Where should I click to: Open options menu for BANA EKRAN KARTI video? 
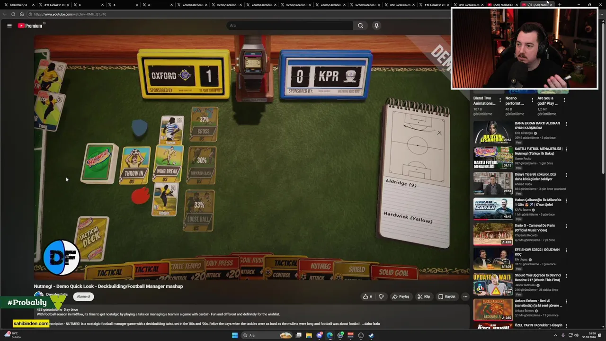coord(566,124)
